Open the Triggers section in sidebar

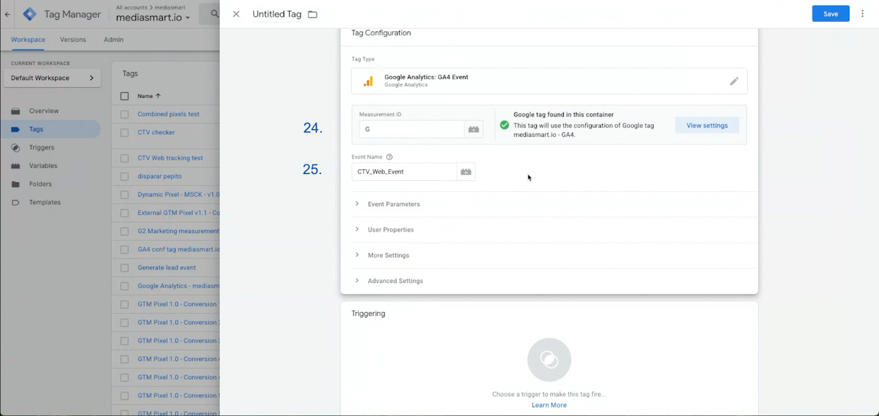[41, 147]
